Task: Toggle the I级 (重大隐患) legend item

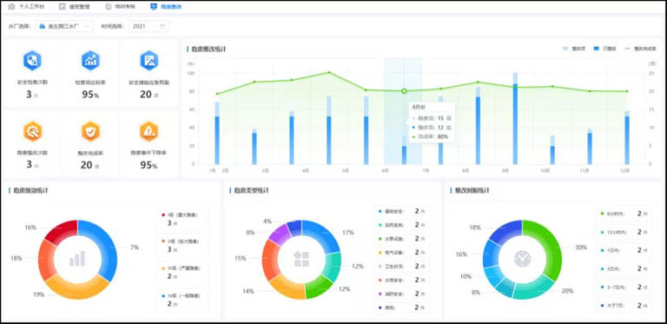Action: pos(182,219)
